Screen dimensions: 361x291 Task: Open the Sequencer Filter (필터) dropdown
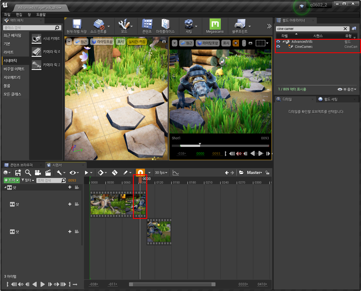(x=28, y=180)
